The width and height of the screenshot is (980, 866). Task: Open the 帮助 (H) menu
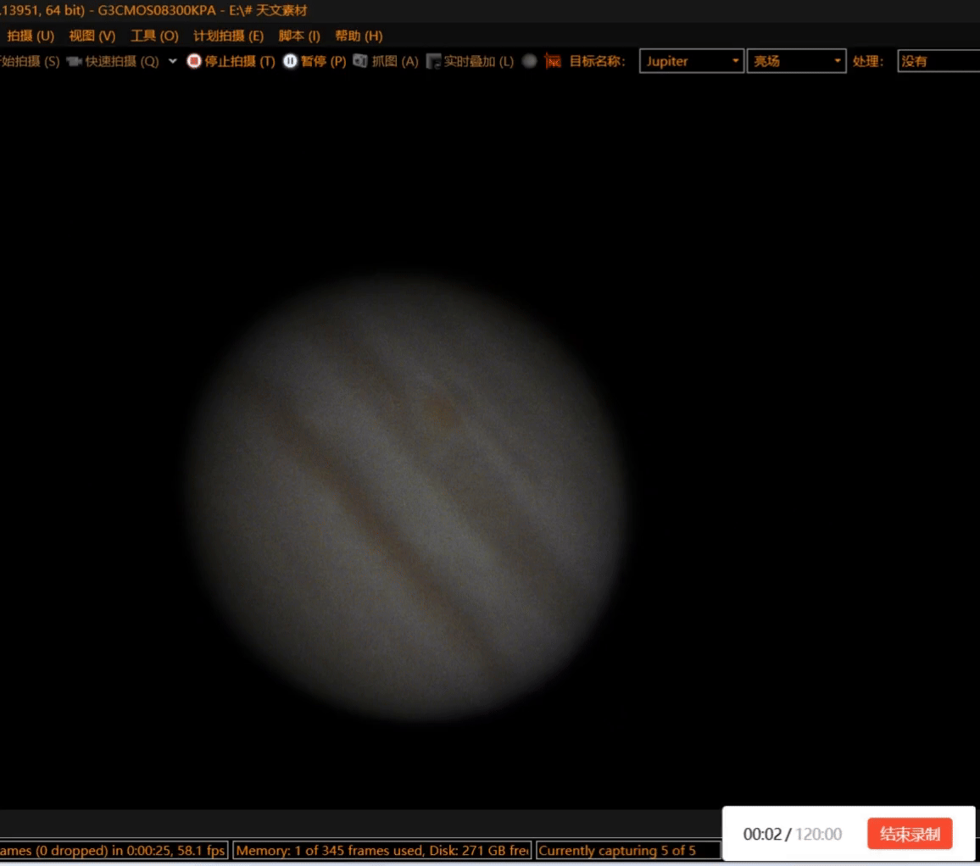point(358,36)
